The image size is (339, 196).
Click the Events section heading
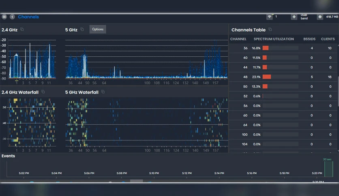point(8,156)
